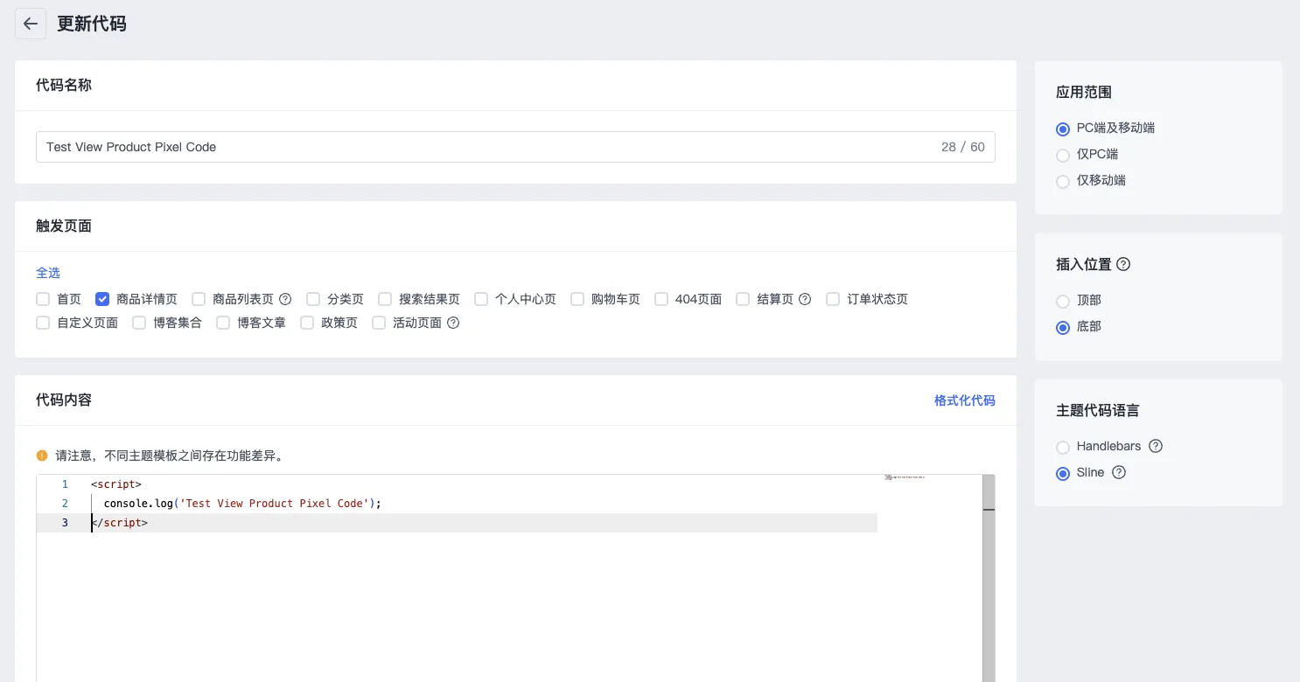This screenshot has height=682, width=1300.
Task: Tick the 博客文章 checkbox
Action: click(x=223, y=323)
